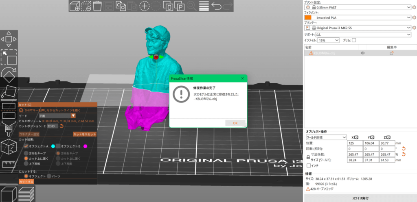Mirror along Z axis icon
This screenshot has width=417, height=202.
388,137
